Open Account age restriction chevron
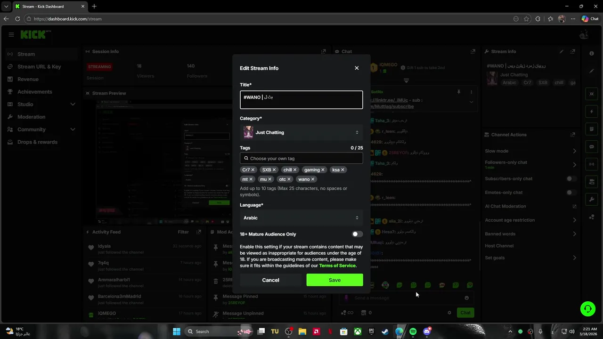The height and width of the screenshot is (339, 603). pos(574,220)
